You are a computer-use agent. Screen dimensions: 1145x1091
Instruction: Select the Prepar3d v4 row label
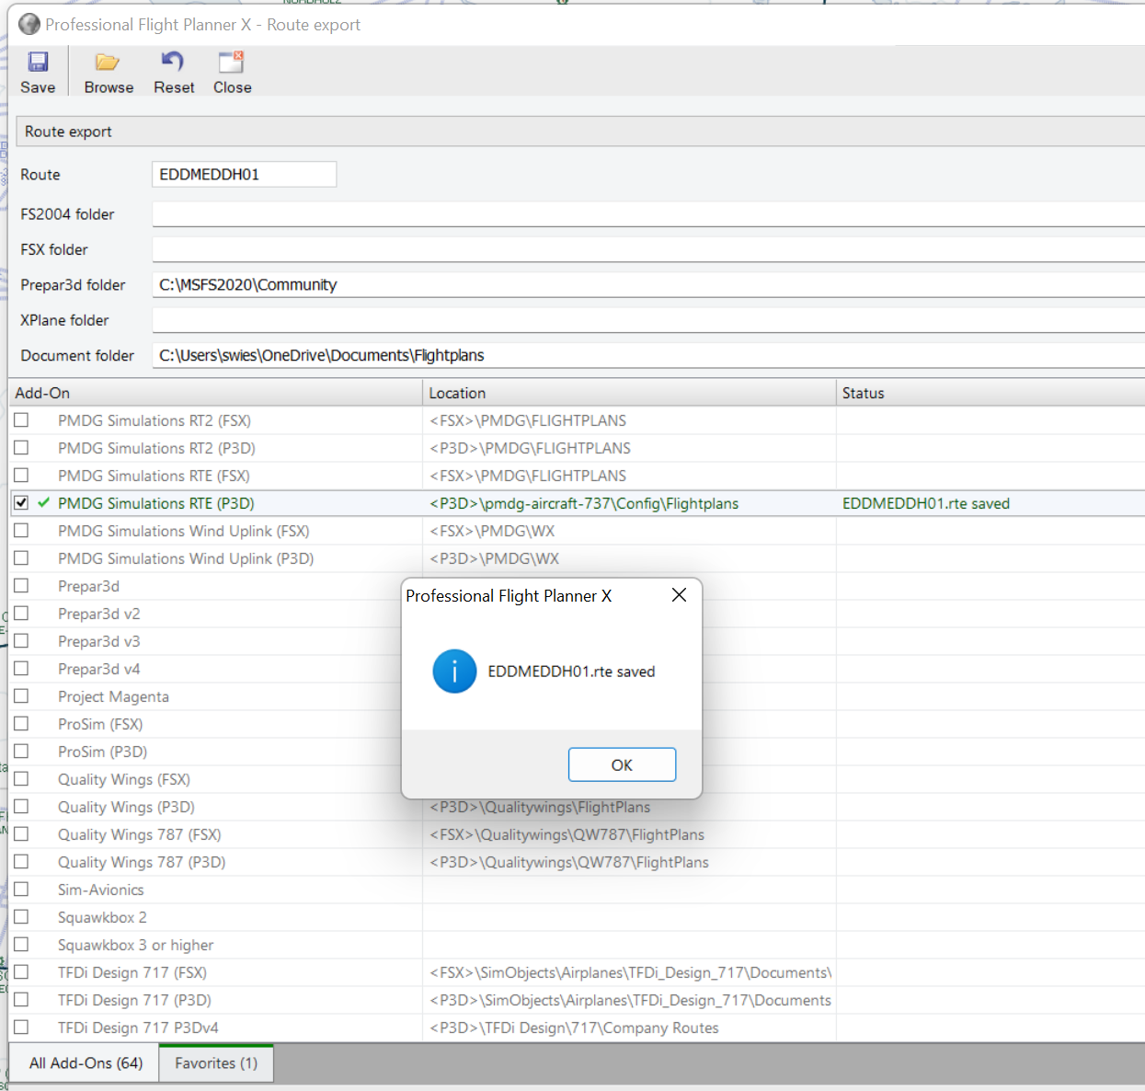(98, 669)
